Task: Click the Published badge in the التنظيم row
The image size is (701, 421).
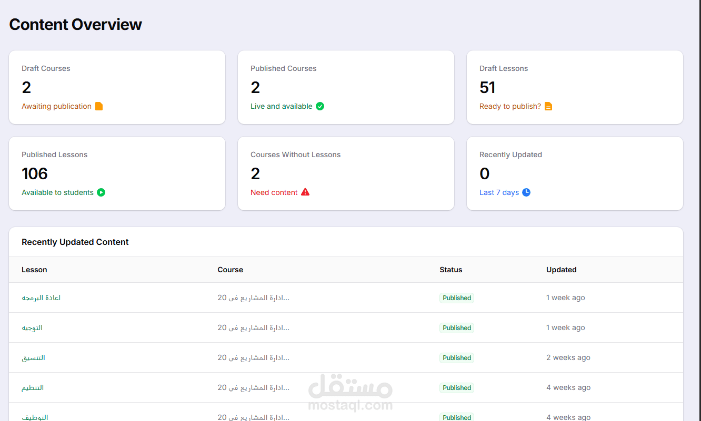Action: [457, 388]
